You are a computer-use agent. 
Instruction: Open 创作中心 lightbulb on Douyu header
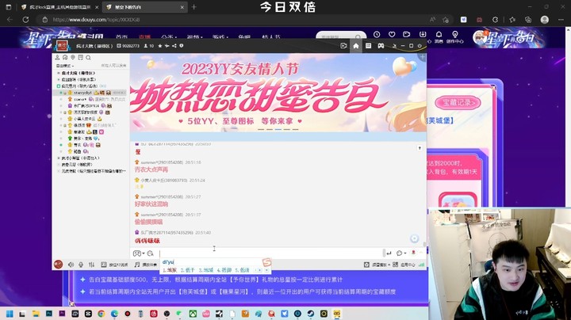tap(455, 36)
